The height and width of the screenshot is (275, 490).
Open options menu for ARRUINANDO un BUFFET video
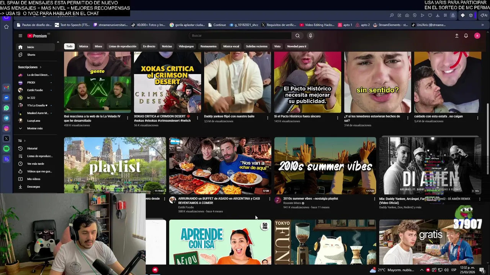point(269,199)
